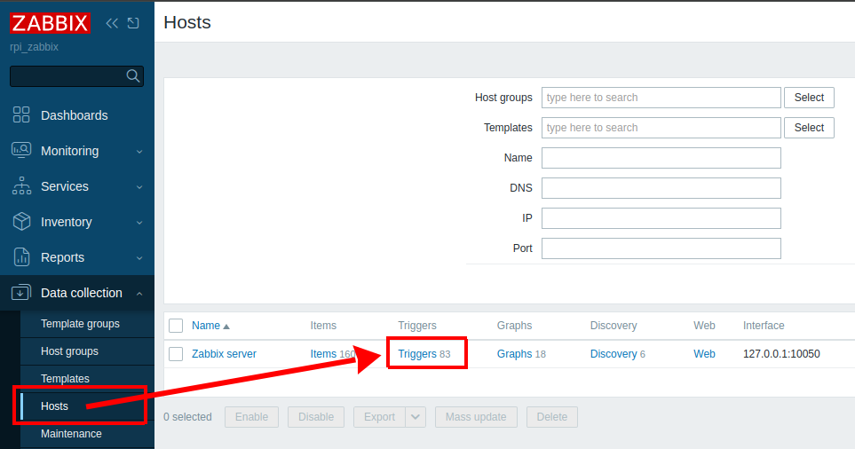Expand the Inventory menu chevron
Image resolution: width=855 pixels, height=449 pixels.
coord(139,223)
